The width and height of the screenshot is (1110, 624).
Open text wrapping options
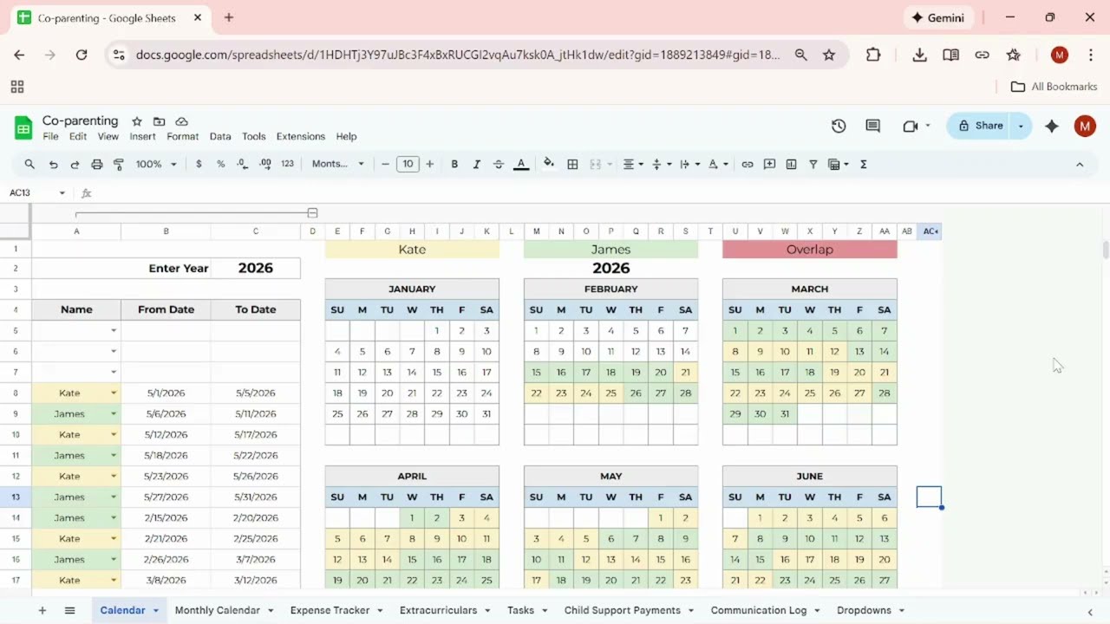(x=689, y=164)
